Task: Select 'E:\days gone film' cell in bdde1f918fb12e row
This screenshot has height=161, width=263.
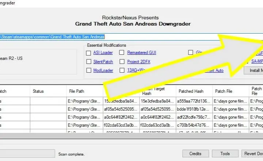Action: pos(231,109)
